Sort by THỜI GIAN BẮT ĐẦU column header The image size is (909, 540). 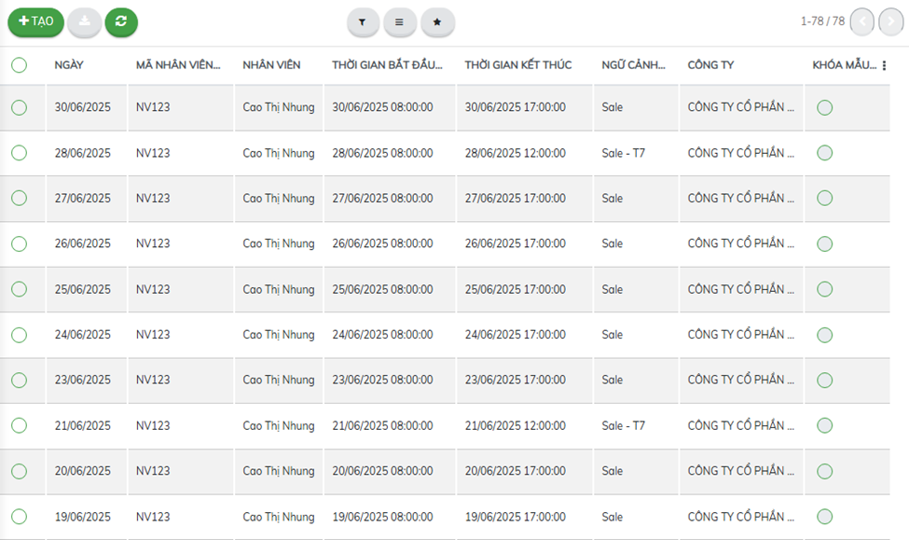pyautogui.click(x=387, y=65)
